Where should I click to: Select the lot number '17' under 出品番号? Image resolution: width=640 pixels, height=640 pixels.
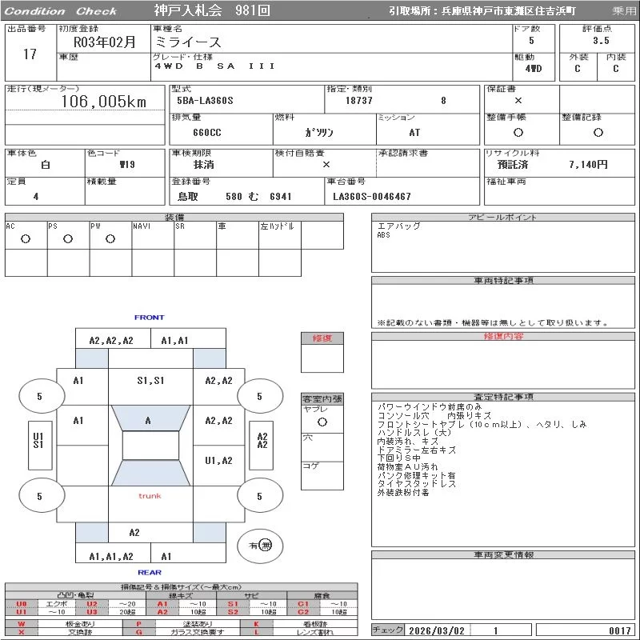point(30,54)
